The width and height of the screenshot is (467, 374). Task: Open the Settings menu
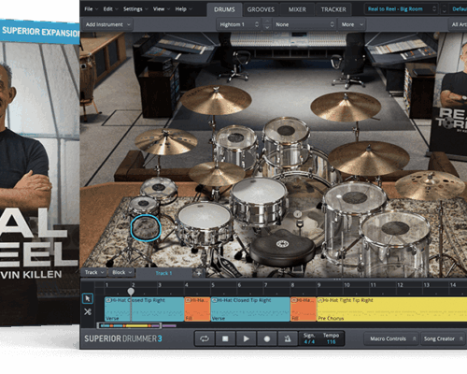point(135,9)
